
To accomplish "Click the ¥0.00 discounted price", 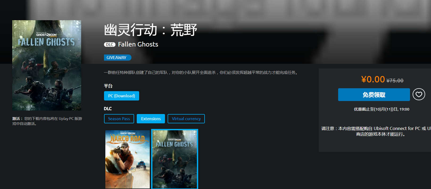I will pos(373,79).
